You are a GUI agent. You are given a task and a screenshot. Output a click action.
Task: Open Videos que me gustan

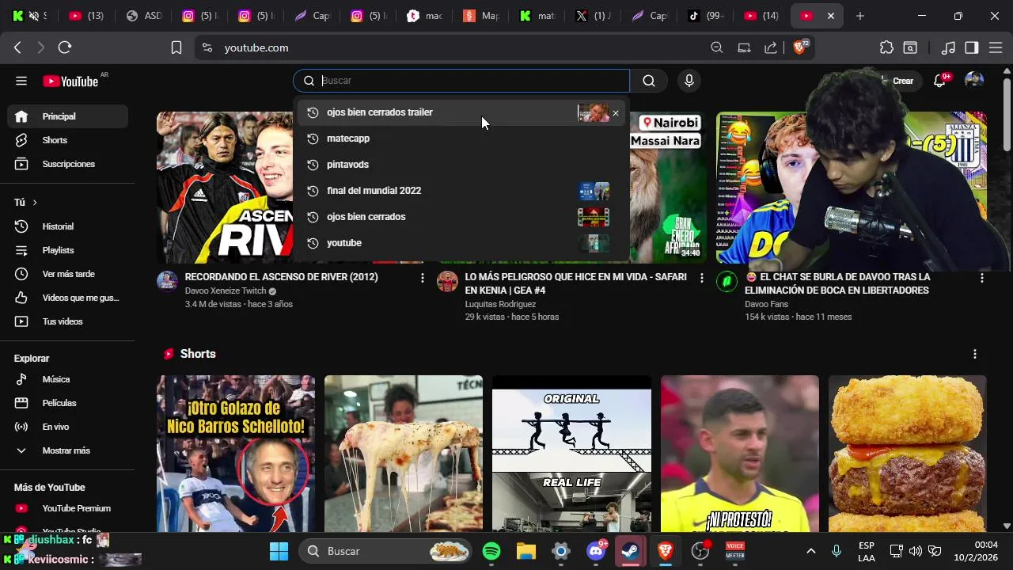pyautogui.click(x=68, y=298)
